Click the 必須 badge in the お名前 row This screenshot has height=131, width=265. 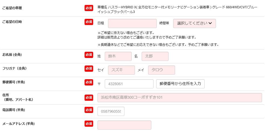[89, 55]
